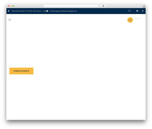
Task: Click the small logo text in header
Action: point(10,20)
